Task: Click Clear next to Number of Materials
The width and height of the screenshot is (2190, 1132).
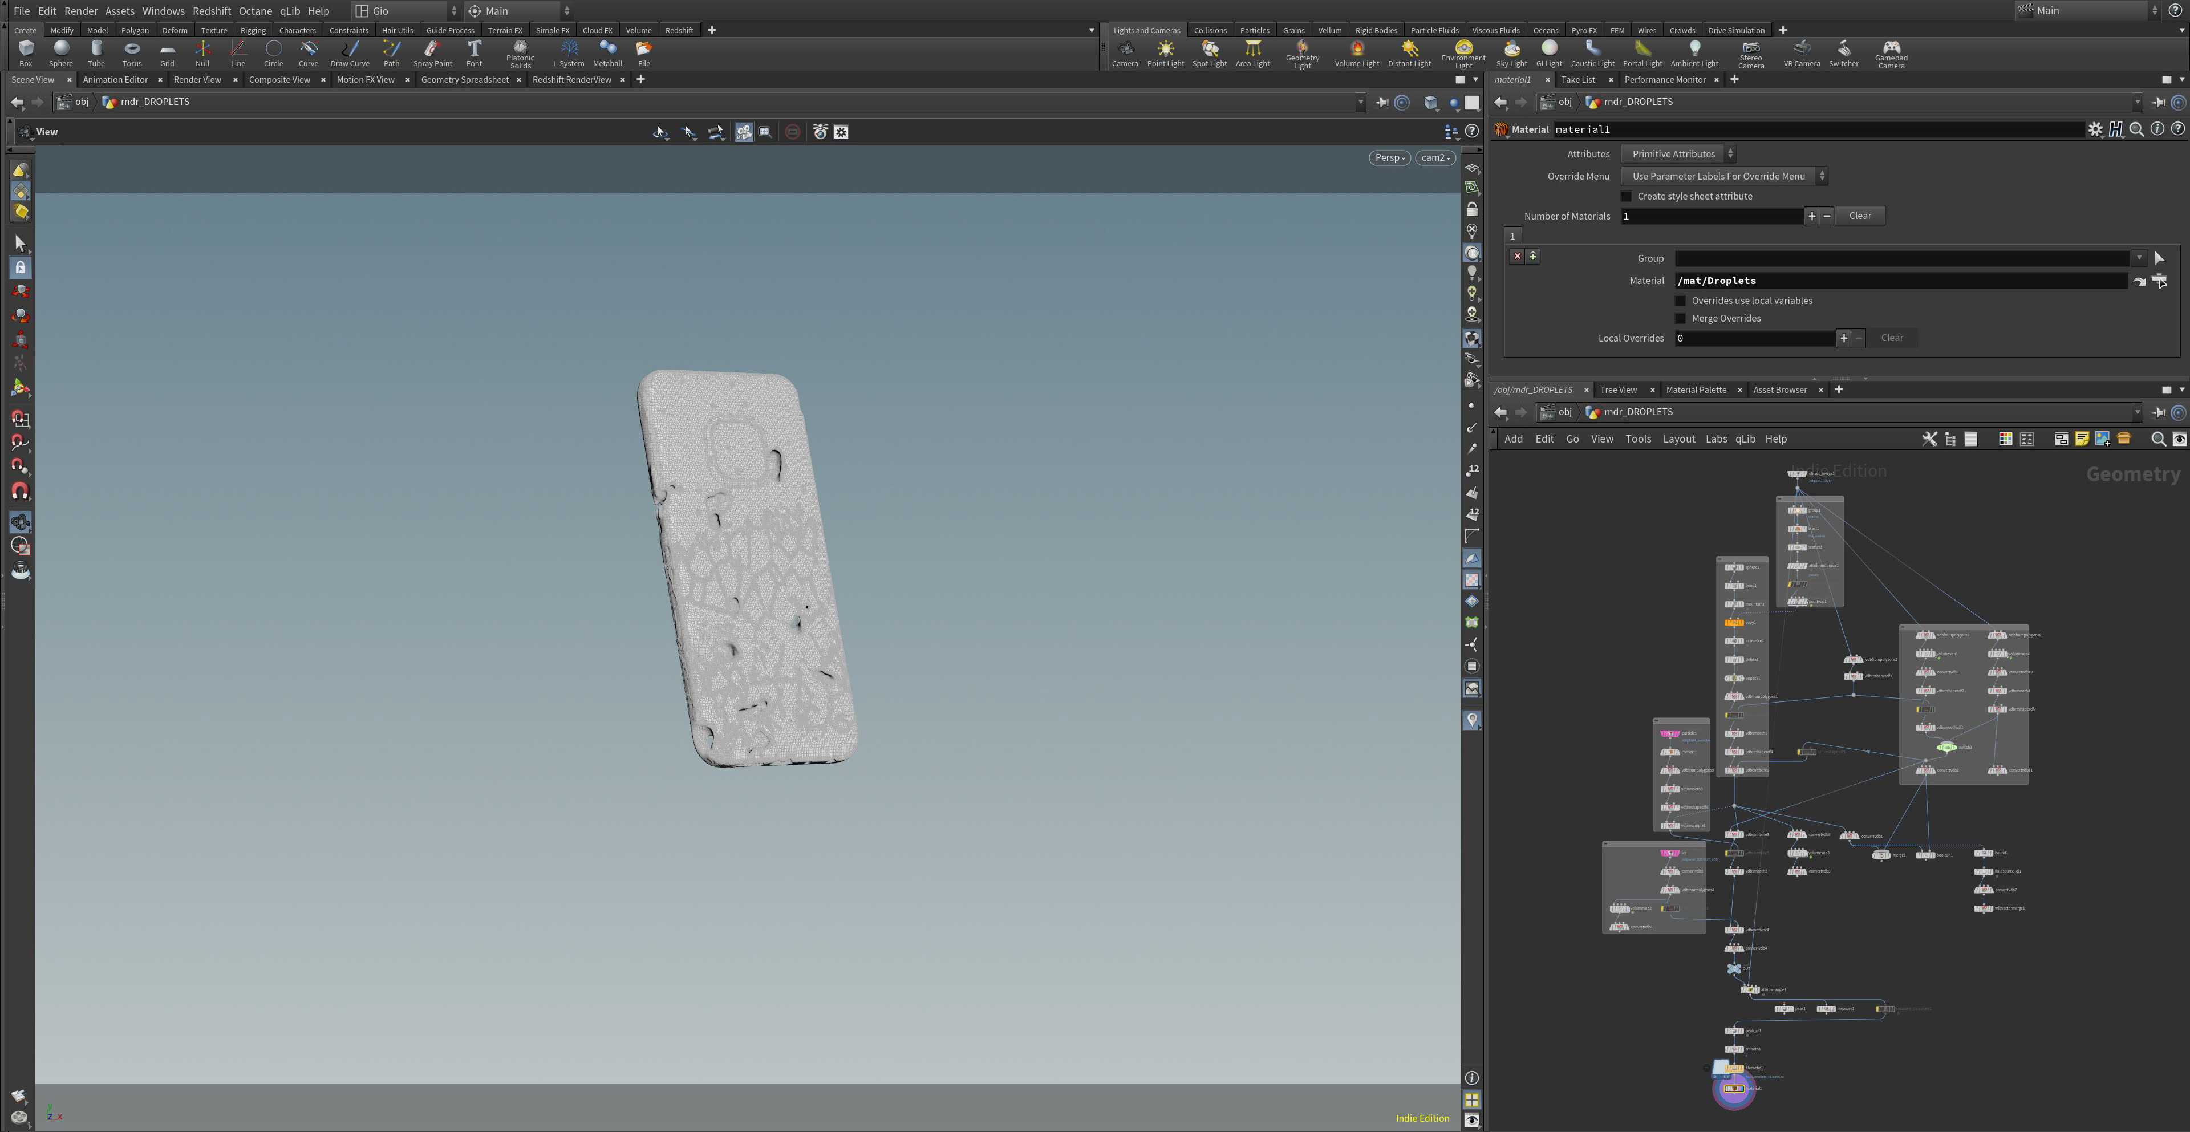Action: tap(1859, 216)
